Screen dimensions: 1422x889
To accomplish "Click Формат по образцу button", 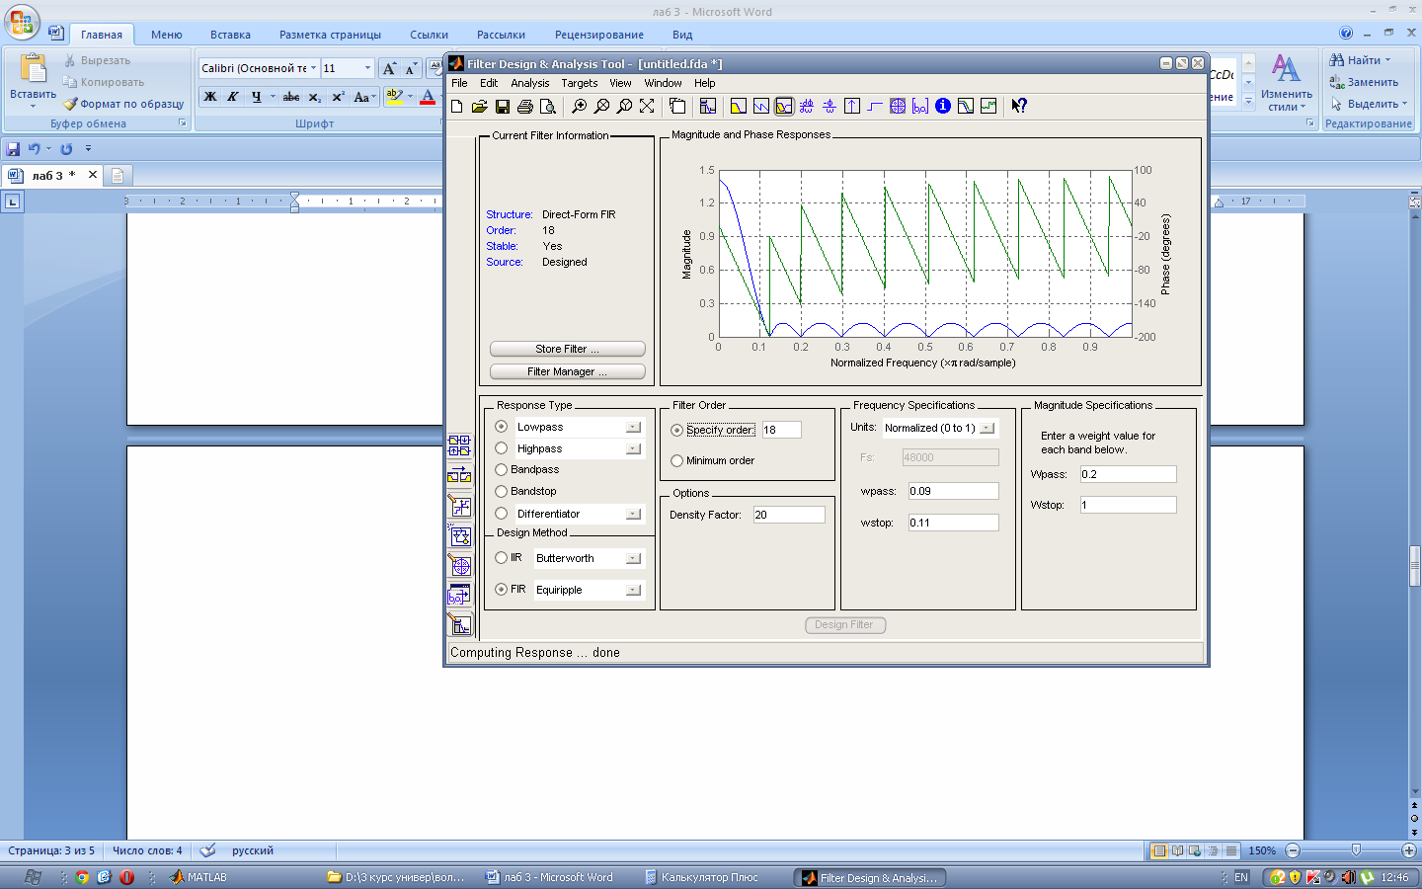I will click(123, 104).
